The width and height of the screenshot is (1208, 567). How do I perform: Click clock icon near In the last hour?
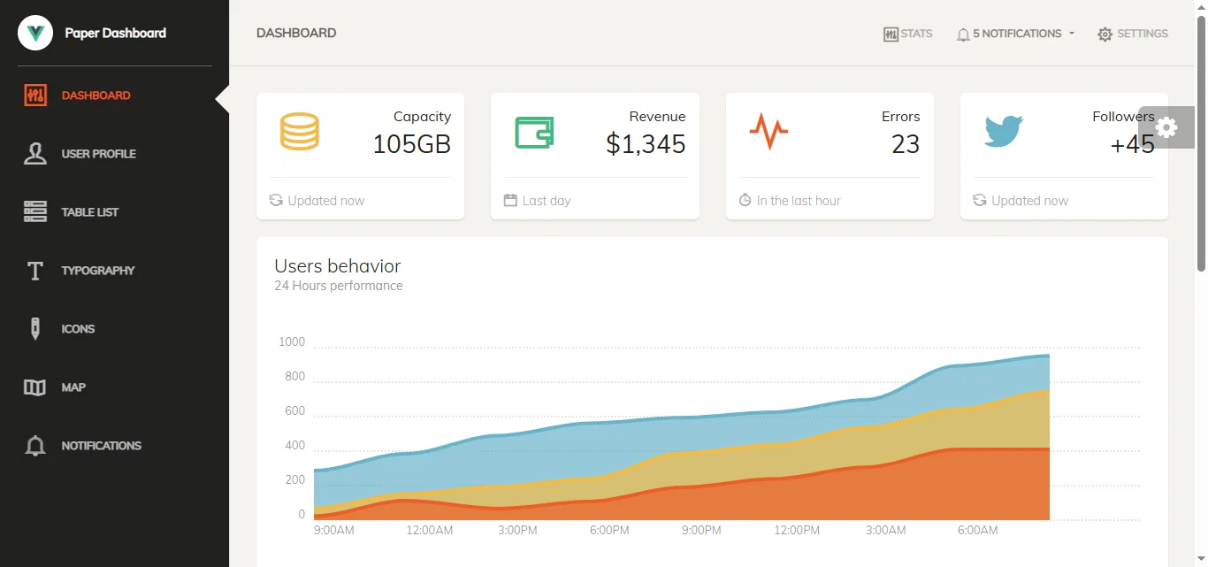pos(744,200)
